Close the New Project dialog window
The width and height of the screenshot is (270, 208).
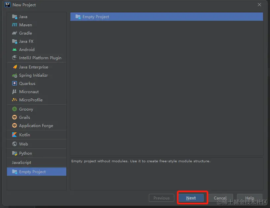pyautogui.click(x=259, y=5)
